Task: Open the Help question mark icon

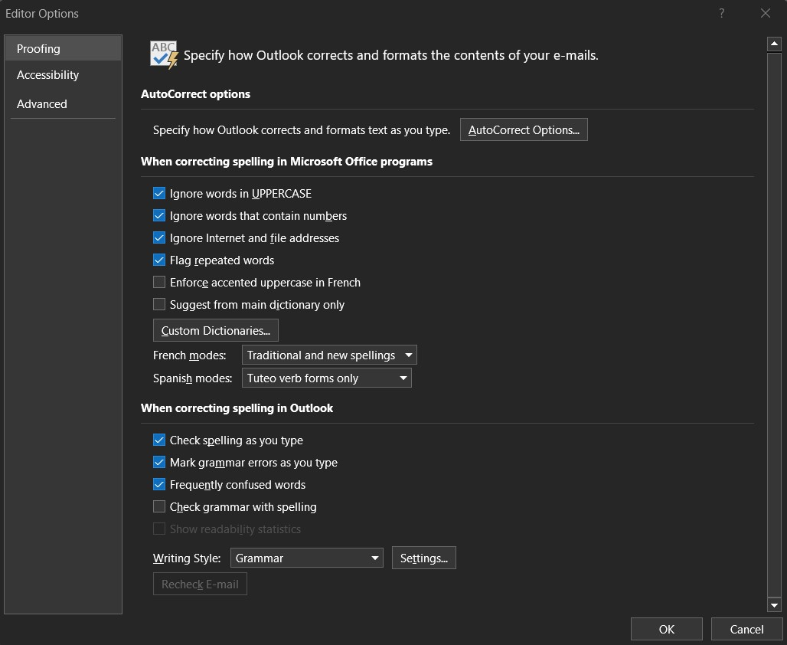Action: 720,13
